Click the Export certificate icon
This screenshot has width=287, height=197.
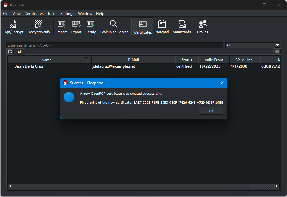click(x=76, y=27)
